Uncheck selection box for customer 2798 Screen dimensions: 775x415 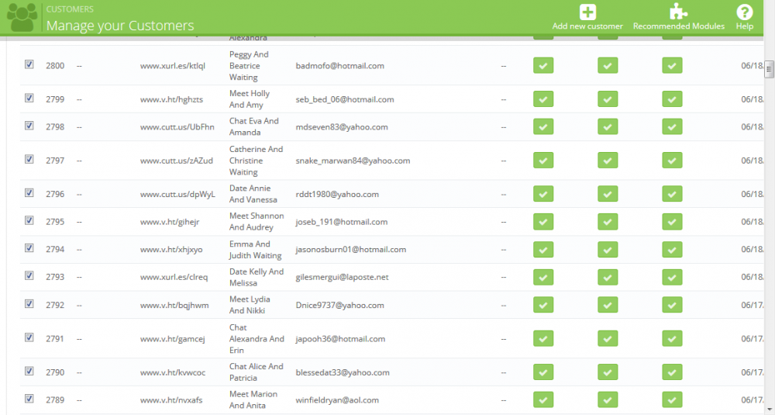pyautogui.click(x=29, y=126)
